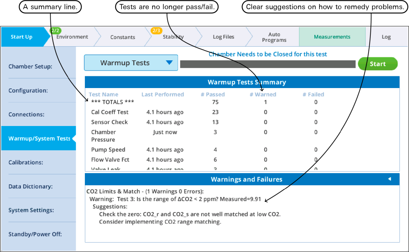Click the blue dropdown triangle icon
Viewport: 409px width, 252px height.
pyautogui.click(x=169, y=63)
